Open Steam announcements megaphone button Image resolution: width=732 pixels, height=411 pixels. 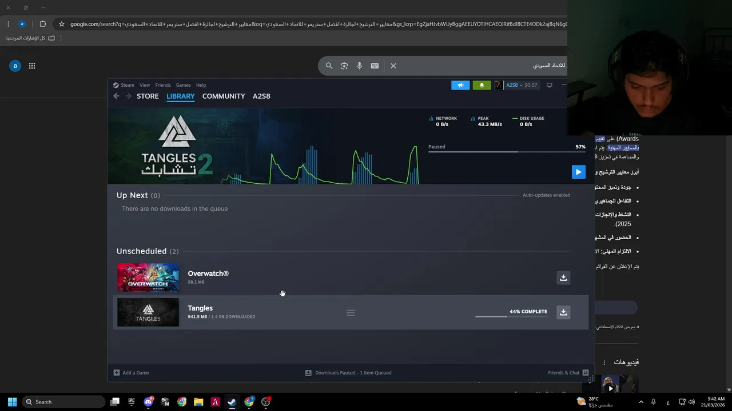click(460, 85)
